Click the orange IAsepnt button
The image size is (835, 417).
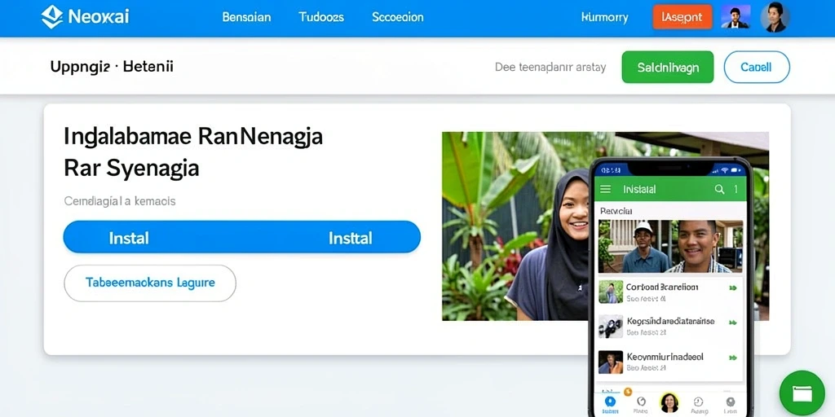(x=683, y=17)
